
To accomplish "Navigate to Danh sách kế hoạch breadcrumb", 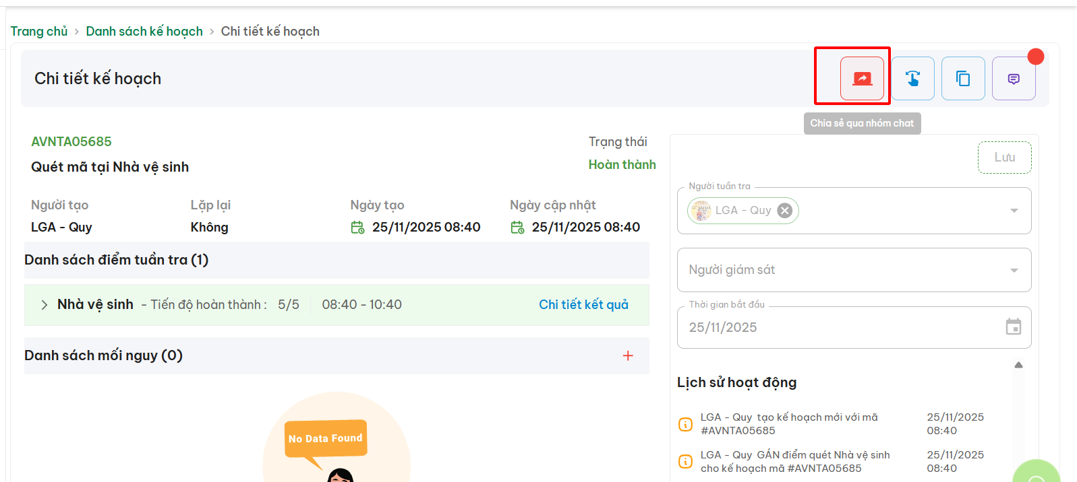I will click(144, 32).
